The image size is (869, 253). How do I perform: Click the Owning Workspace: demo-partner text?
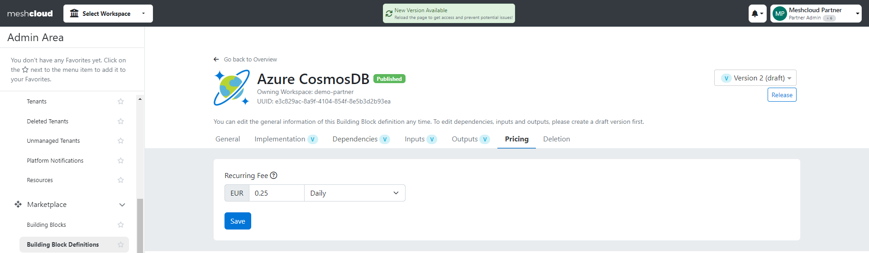pos(306,92)
